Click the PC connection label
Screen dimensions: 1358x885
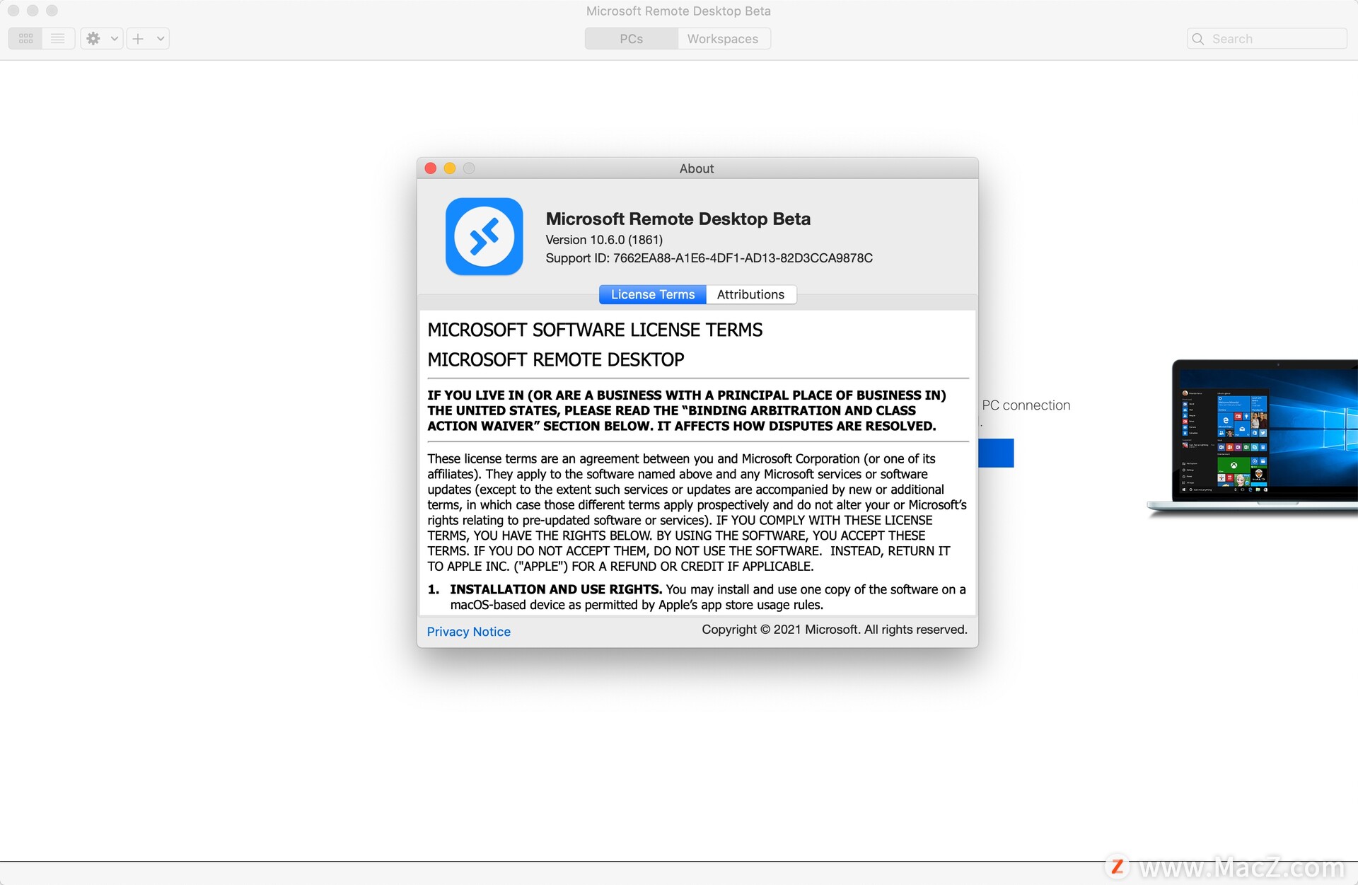(1026, 405)
